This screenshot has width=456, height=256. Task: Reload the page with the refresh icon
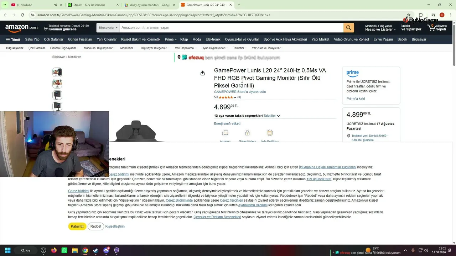click(x=22, y=15)
